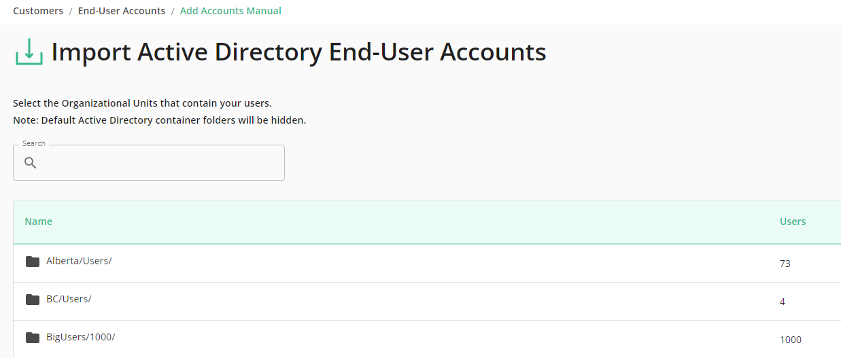Click the magnifier icon in the search box
The image size is (841, 358).
tap(30, 163)
